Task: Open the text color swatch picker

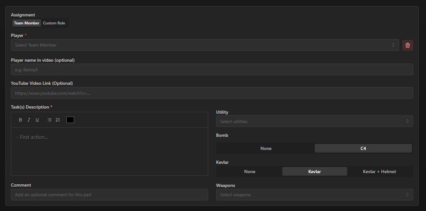Action: pyautogui.click(x=70, y=119)
